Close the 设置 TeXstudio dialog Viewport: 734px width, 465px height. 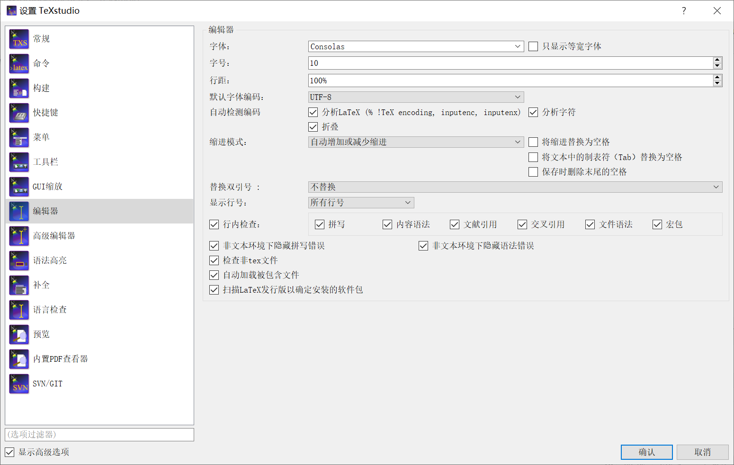point(717,10)
